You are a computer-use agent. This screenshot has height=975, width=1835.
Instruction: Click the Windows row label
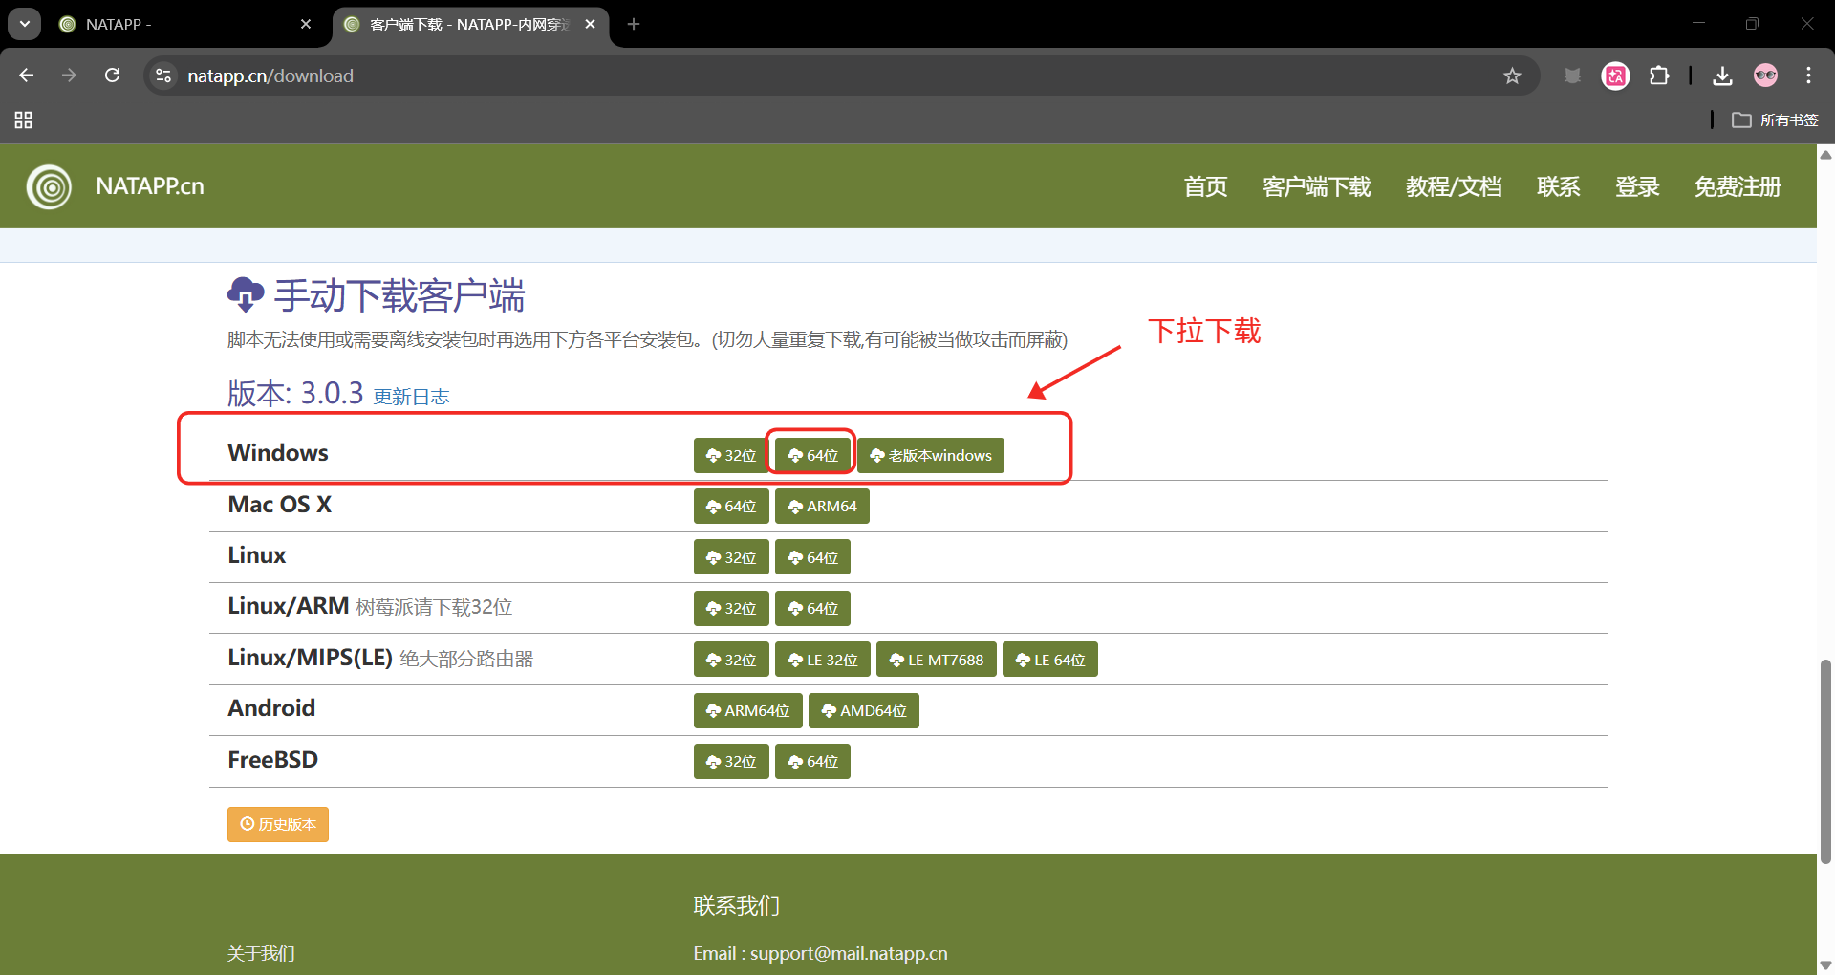(x=278, y=453)
